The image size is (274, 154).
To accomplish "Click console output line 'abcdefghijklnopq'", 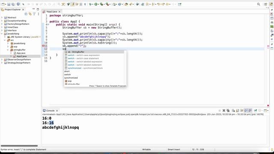I will click(60, 127).
